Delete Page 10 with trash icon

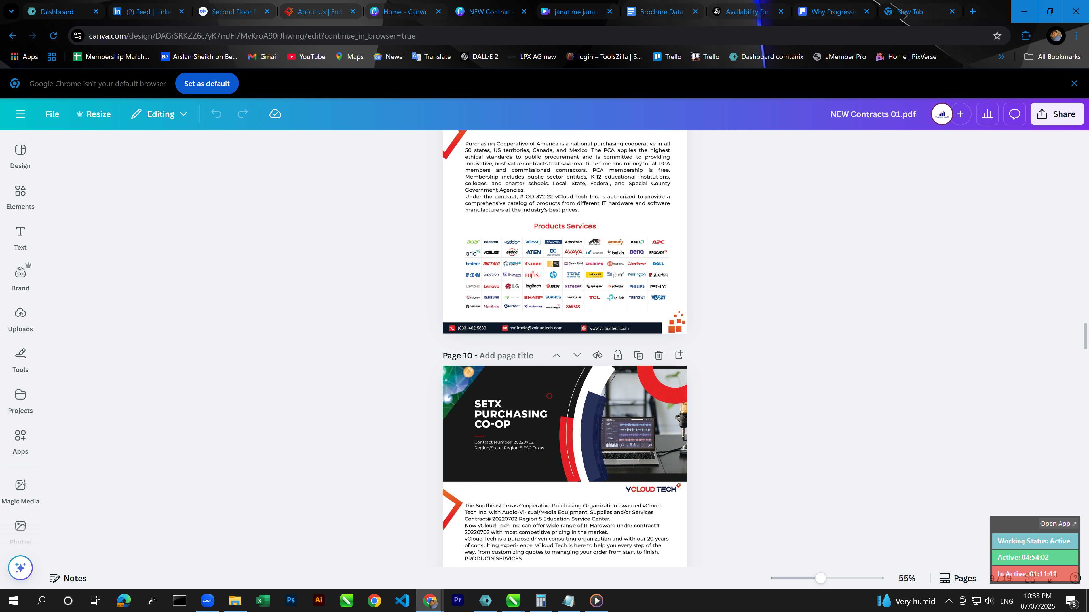click(x=659, y=356)
